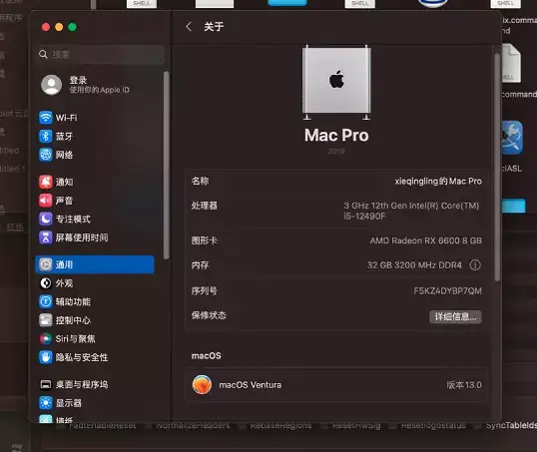Click the 保修状态 row label

point(209,315)
